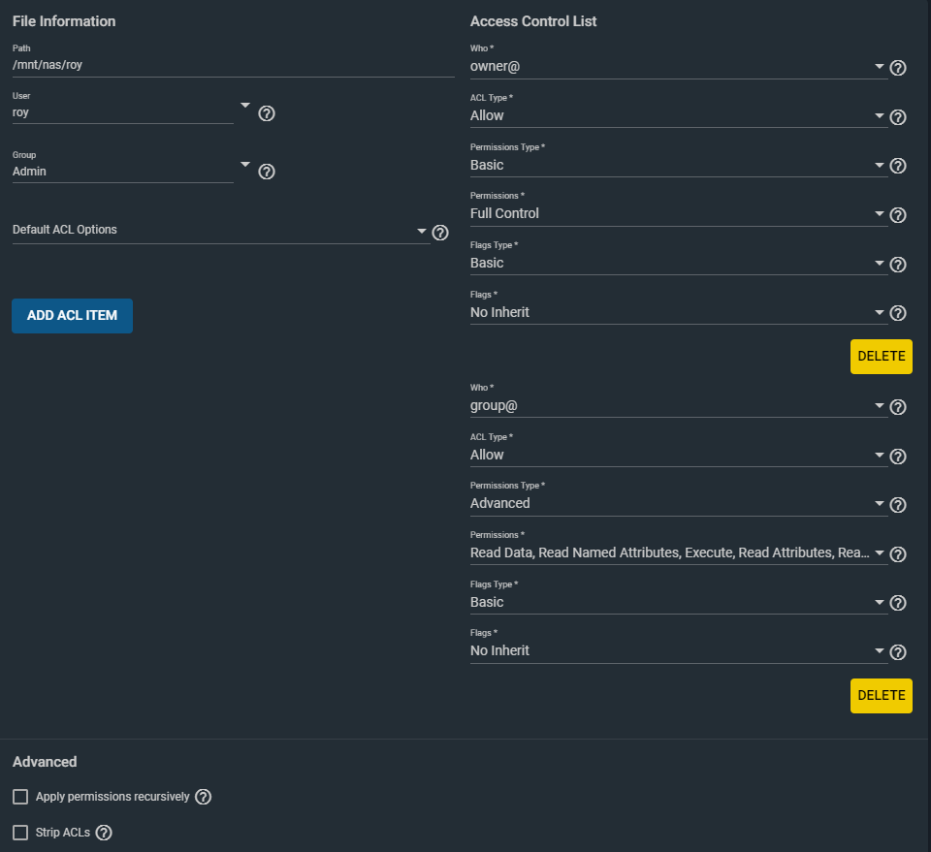This screenshot has height=852, width=931.
Task: Open help for the User field
Action: pyautogui.click(x=267, y=113)
